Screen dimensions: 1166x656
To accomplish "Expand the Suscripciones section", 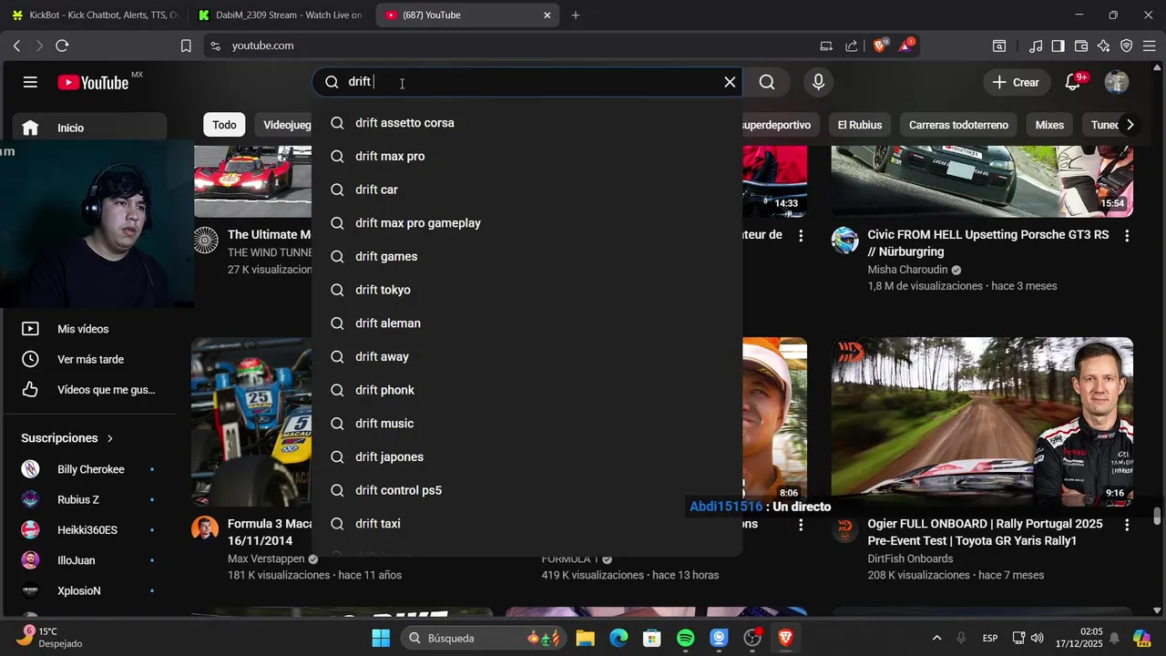I will (67, 438).
